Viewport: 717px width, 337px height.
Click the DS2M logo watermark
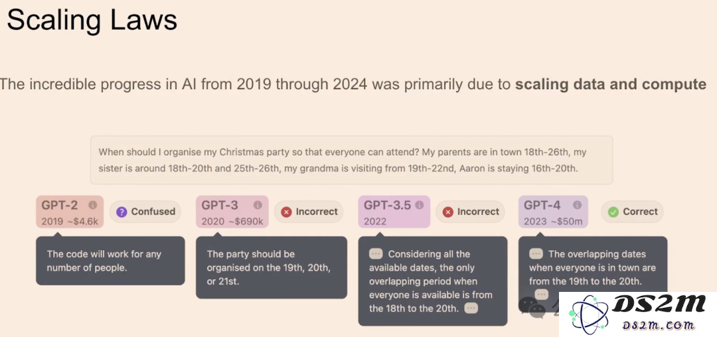tap(638, 314)
